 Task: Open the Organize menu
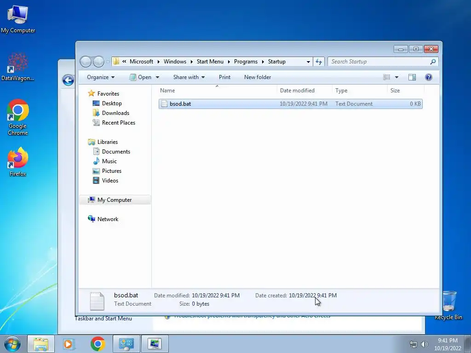pos(101,77)
